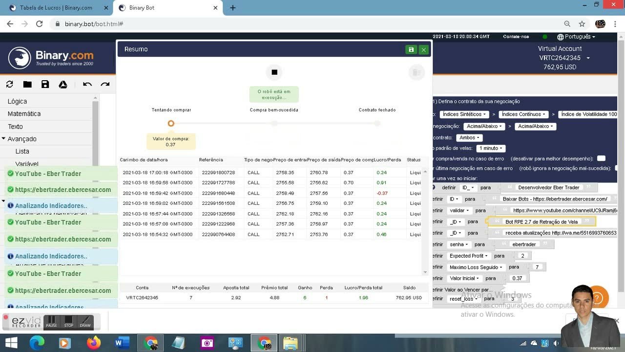Click the ebertrader password text block

pyautogui.click(x=524, y=244)
